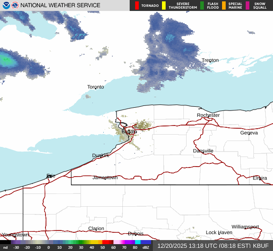Image resolution: width=273 pixels, height=251 pixels.
Task: Click the orange Special Marine legend swatch
Action: (x=224, y=5)
